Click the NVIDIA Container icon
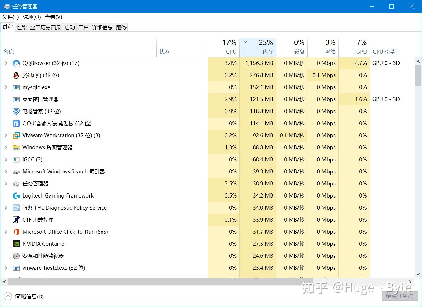Image resolution: width=422 pixels, height=307 pixels. click(x=16, y=244)
